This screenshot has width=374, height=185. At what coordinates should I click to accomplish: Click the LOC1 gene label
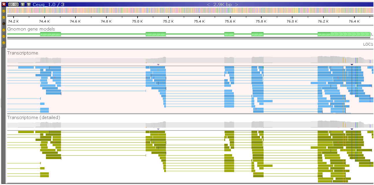[368, 44]
